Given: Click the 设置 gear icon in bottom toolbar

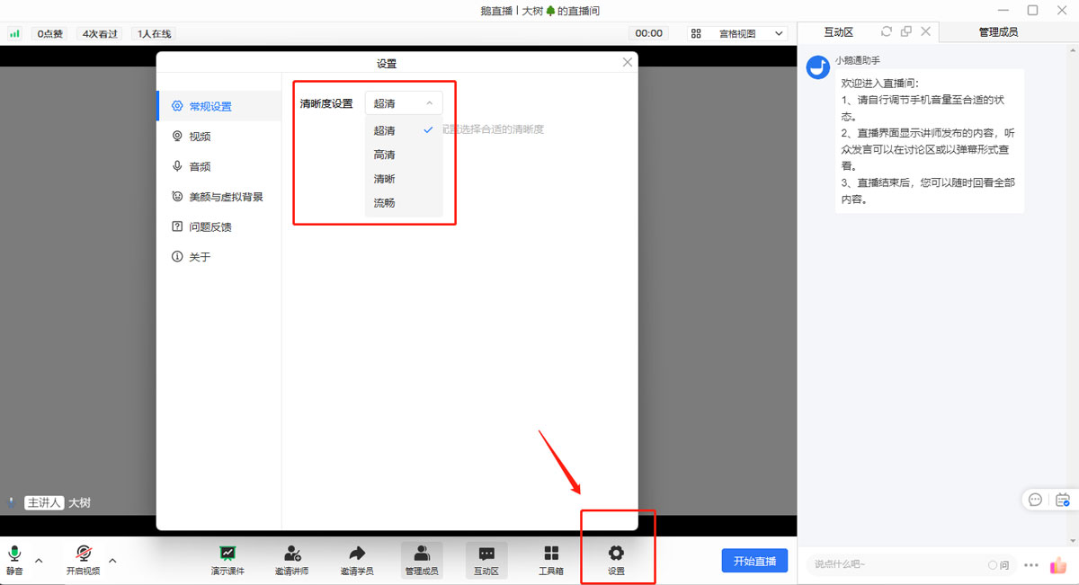Looking at the screenshot, I should coord(616,554).
